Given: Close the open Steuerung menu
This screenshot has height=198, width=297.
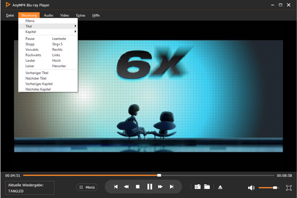Looking at the screenshot, I should pos(29,15).
